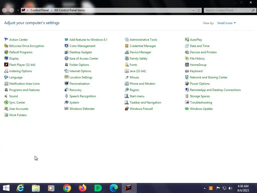Open the recent locations arrow beside navigation buttons

pos(18,10)
